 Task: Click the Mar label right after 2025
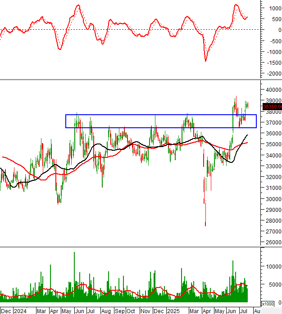pos(194,311)
